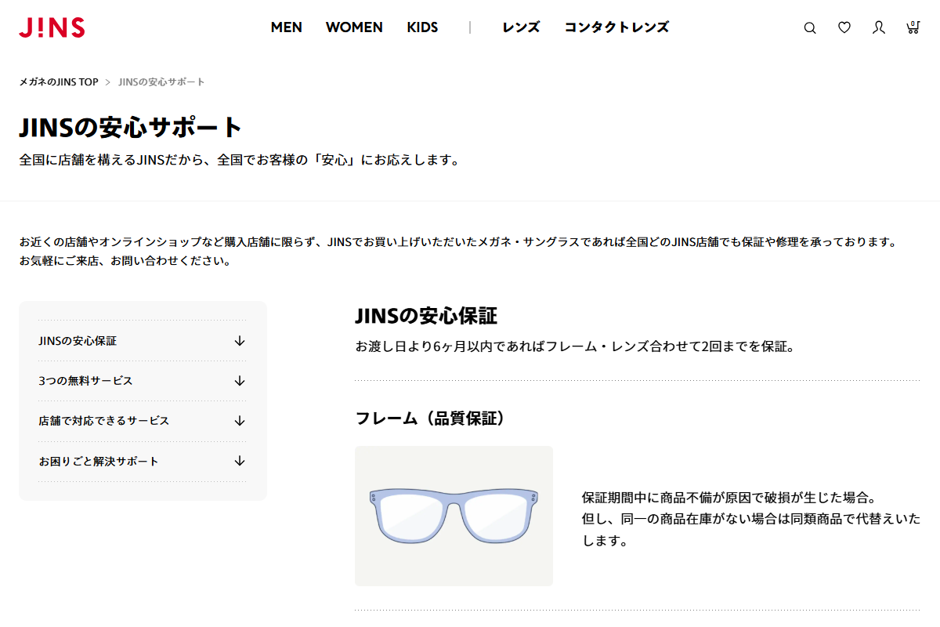Open favorites via the heart icon
Screen dimensions: 940x627
[844, 28]
